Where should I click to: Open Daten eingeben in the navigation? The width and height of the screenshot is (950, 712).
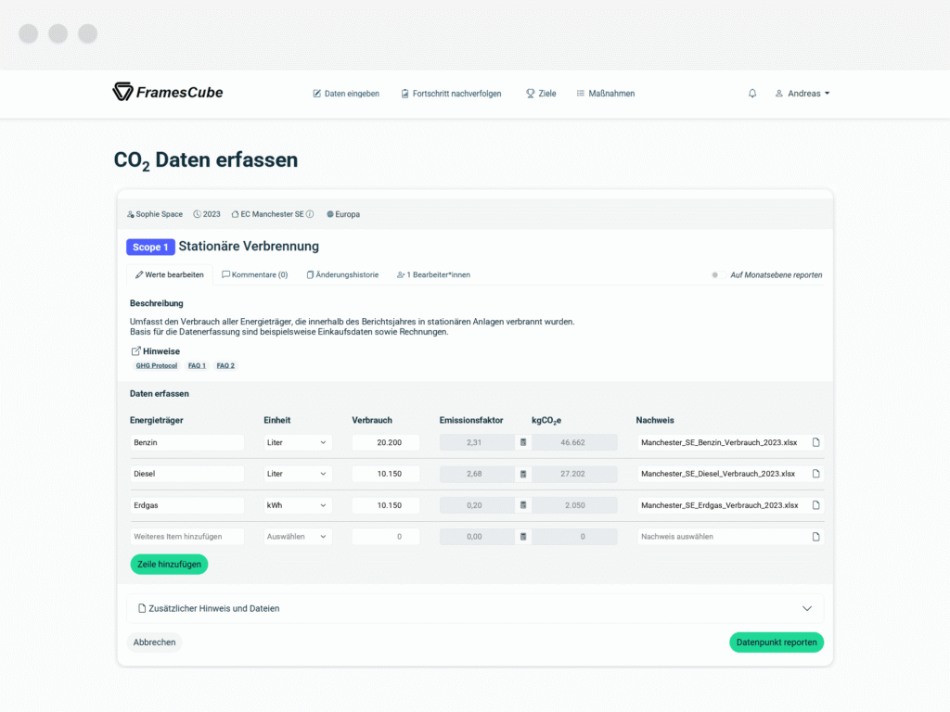[x=346, y=94]
